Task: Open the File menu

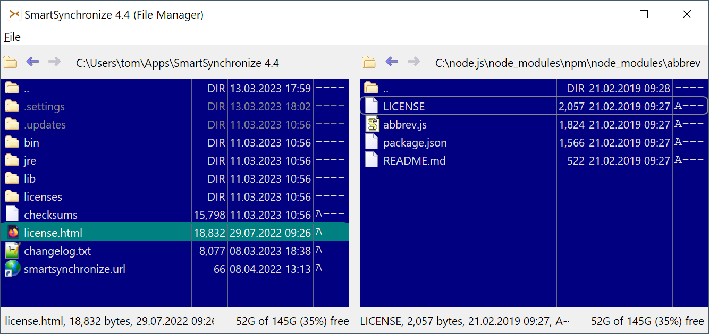Action: coord(12,37)
